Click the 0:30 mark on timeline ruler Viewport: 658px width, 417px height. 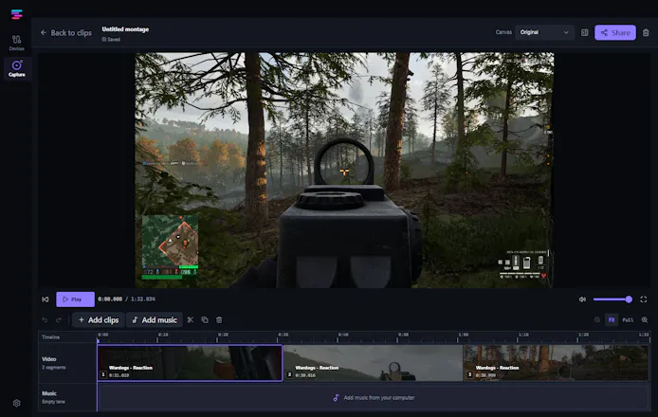[282, 335]
